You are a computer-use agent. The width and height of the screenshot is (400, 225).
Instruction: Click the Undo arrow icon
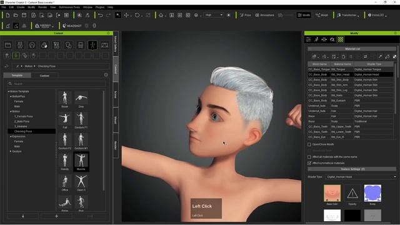tap(101, 15)
